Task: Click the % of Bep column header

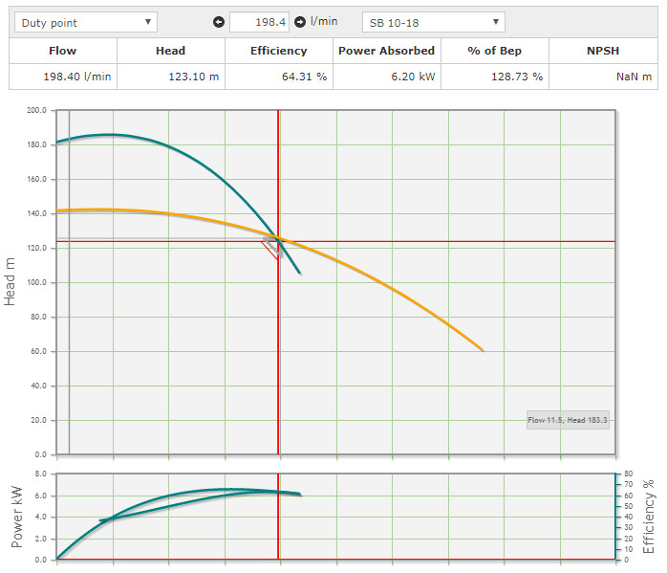Action: coord(497,51)
